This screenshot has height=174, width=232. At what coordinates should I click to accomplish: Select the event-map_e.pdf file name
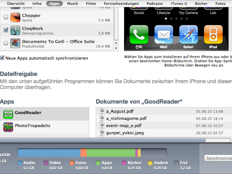click(x=124, y=126)
